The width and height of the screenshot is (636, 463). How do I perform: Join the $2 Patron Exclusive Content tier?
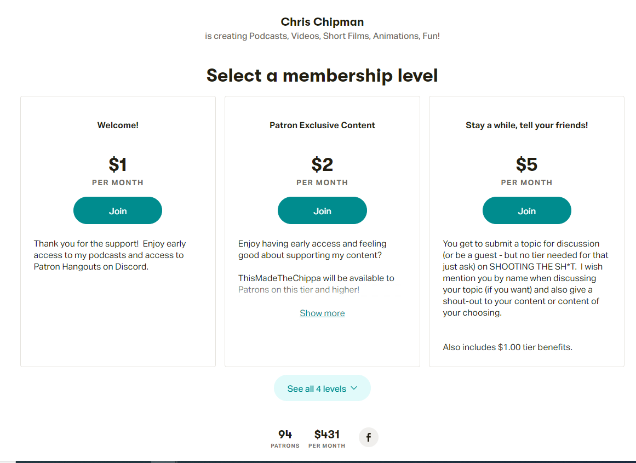pyautogui.click(x=322, y=210)
